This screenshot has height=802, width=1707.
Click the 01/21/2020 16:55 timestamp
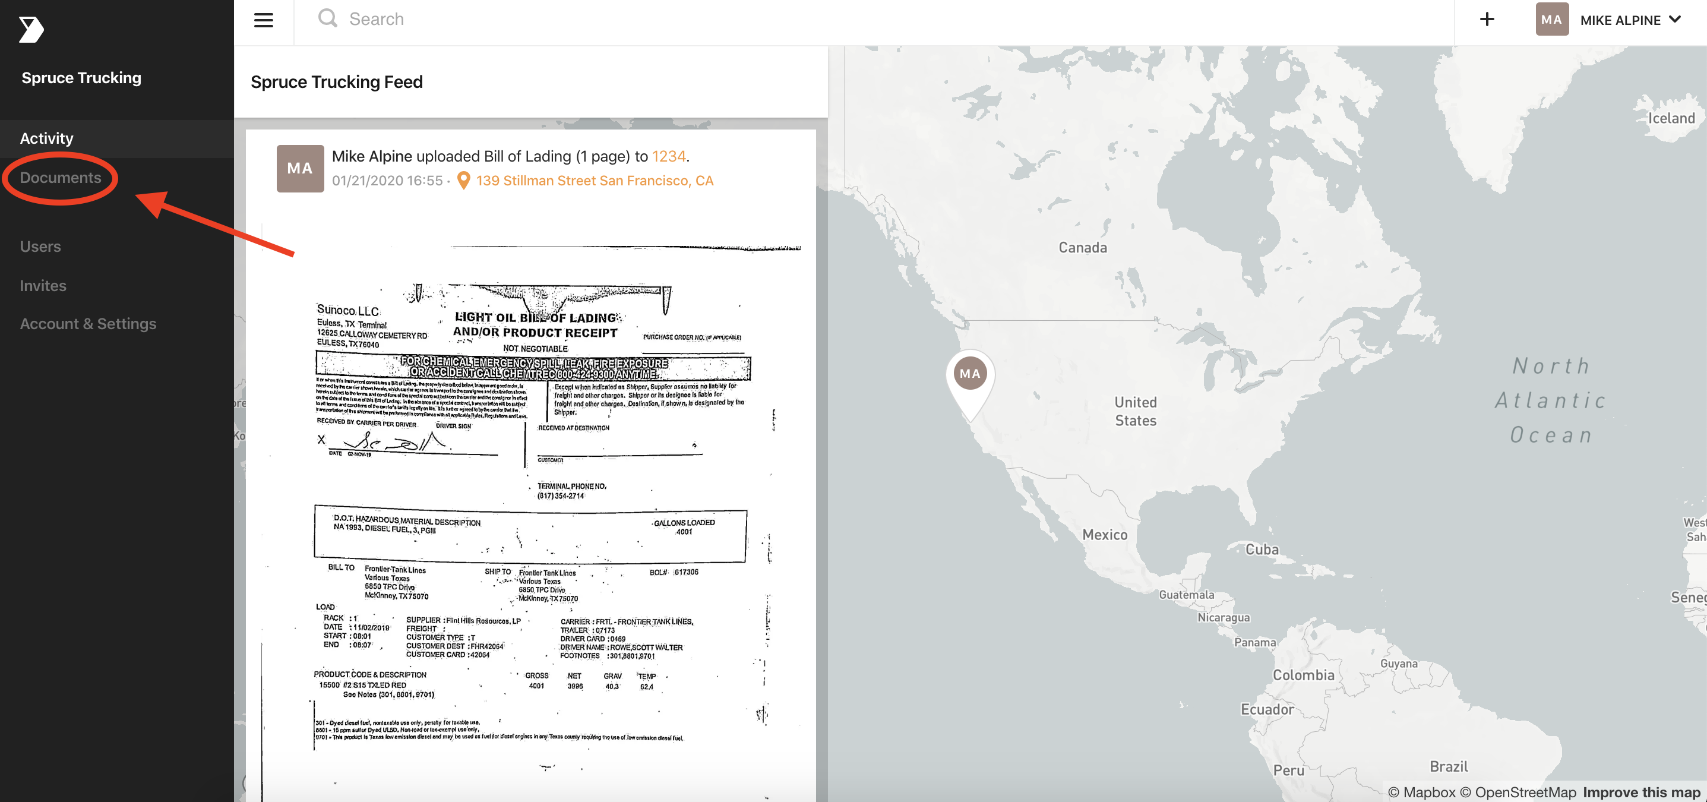(x=387, y=181)
